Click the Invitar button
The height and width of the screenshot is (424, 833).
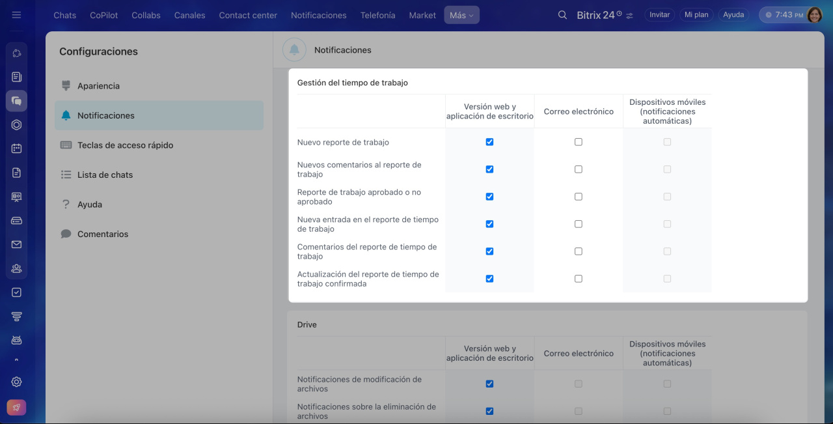pyautogui.click(x=659, y=15)
